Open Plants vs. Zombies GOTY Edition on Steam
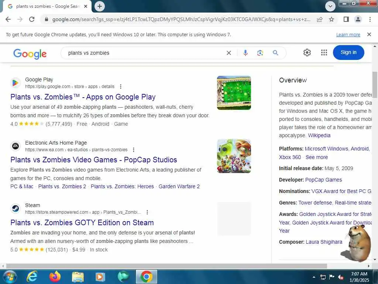 pos(82,222)
